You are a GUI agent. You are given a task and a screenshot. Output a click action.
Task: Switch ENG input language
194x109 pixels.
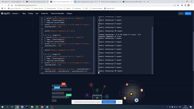tap(180, 107)
